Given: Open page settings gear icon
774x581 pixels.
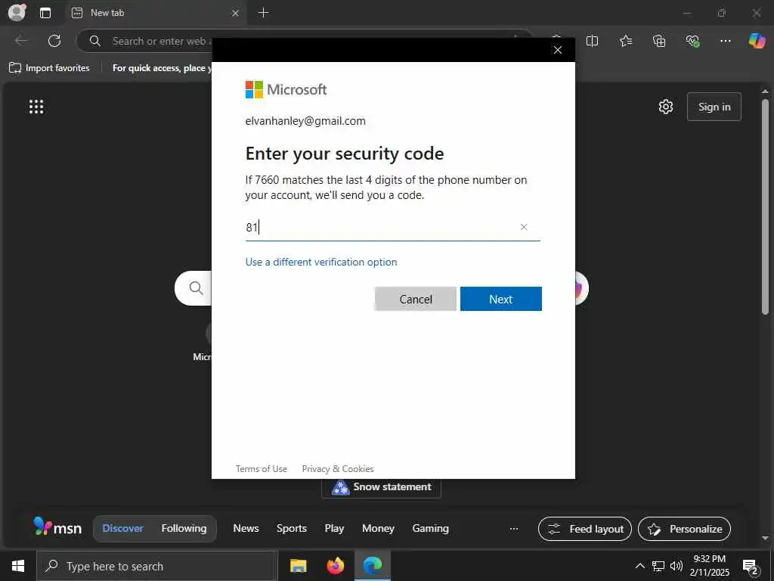Looking at the screenshot, I should pos(665,107).
